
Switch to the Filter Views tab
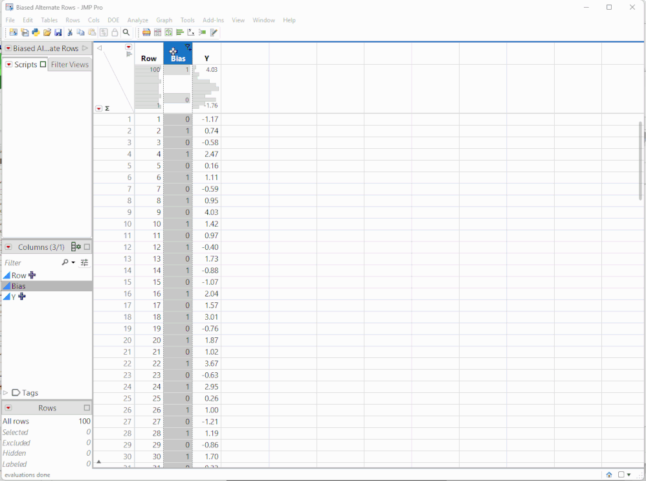(x=70, y=64)
